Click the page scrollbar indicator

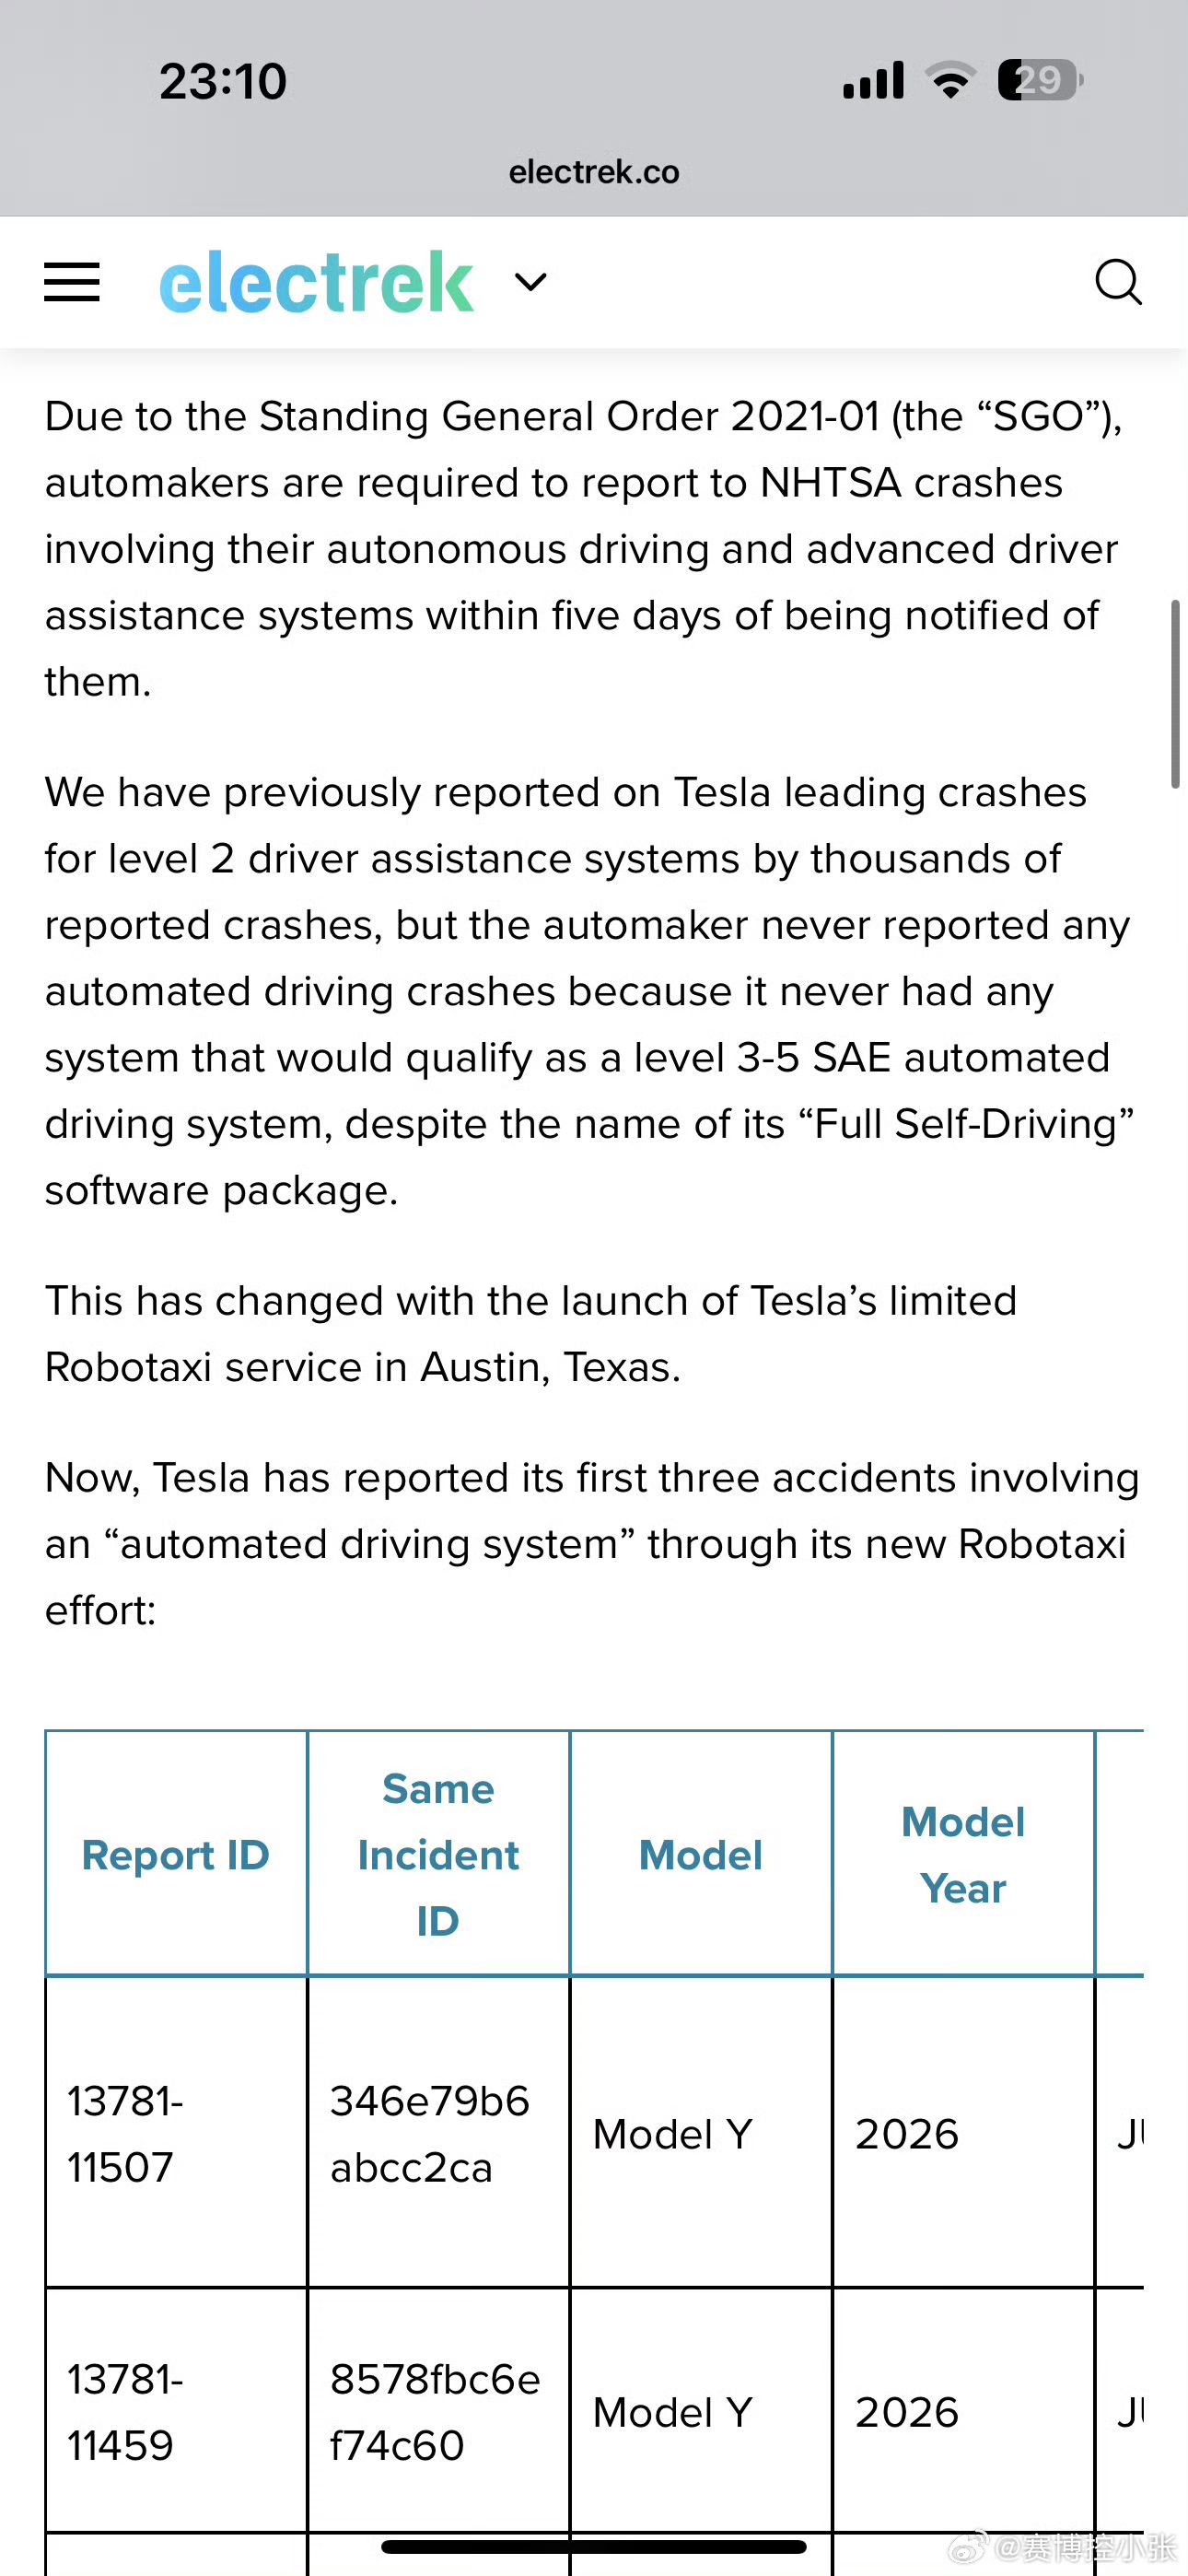click(1175, 694)
